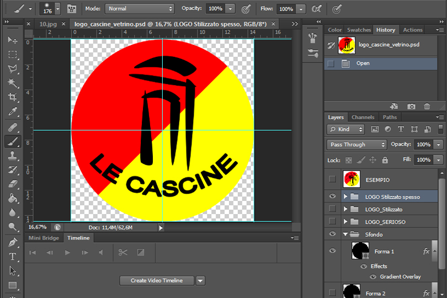
Task: Show the ESEMPIO layer
Action: [x=332, y=179]
